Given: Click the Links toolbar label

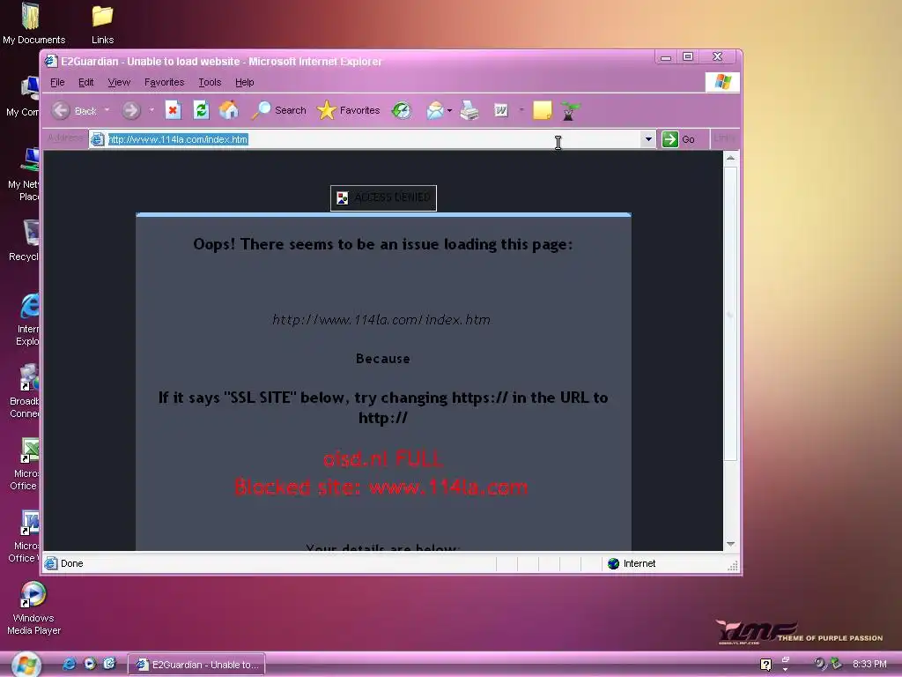Looking at the screenshot, I should tap(724, 138).
